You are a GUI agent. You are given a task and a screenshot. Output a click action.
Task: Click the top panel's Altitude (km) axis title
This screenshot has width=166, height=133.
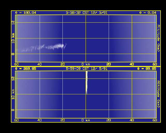[158, 38]
